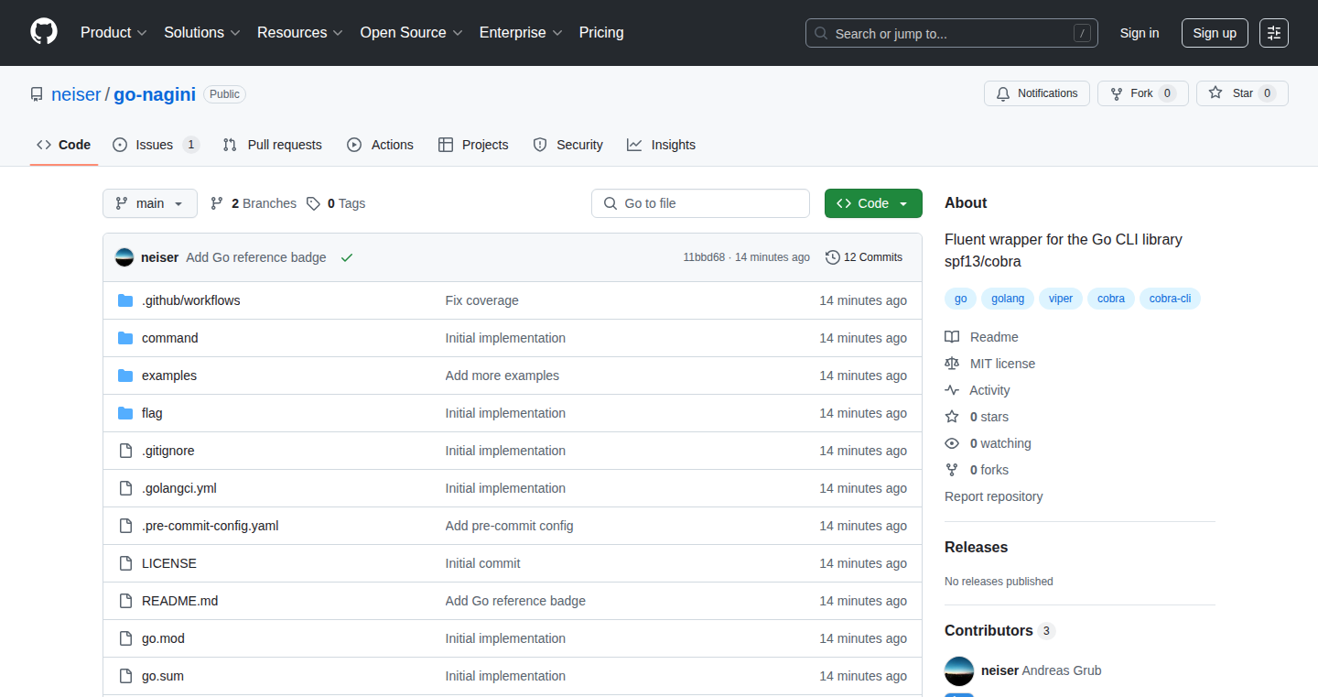Click the Fork button
This screenshot has width=1318, height=697.
(x=1142, y=93)
